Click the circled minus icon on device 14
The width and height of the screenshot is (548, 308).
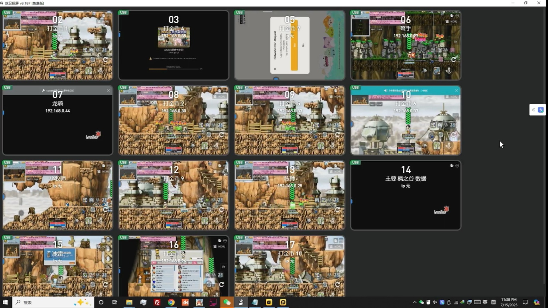(457, 166)
